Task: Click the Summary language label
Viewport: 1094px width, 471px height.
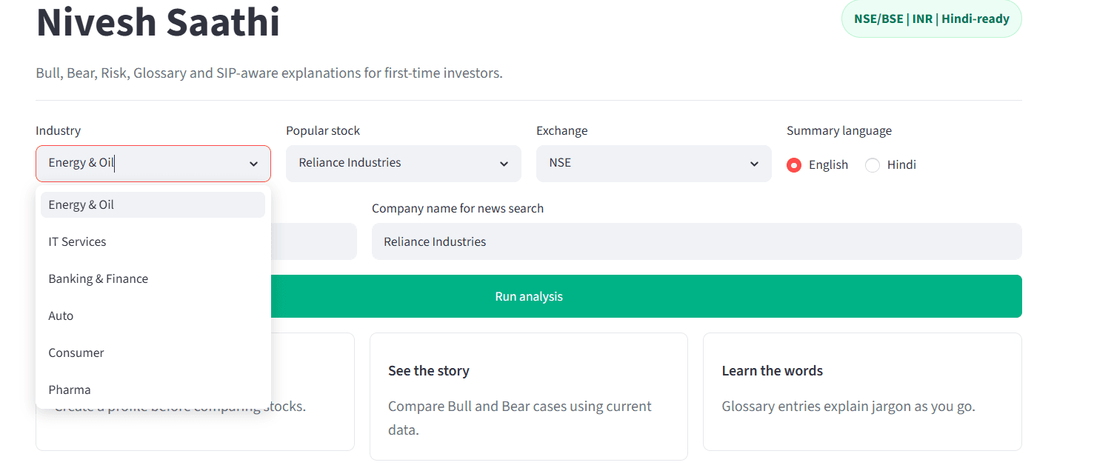Action: click(x=839, y=131)
